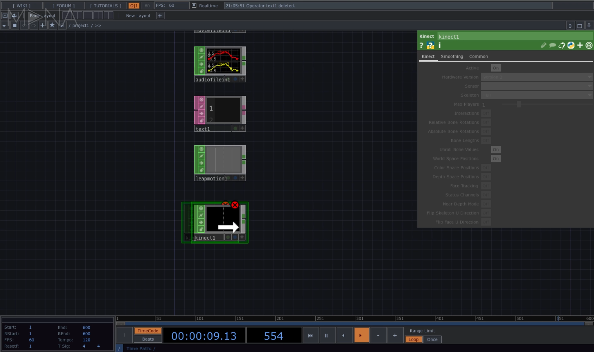This screenshot has width=594, height=352.
Task: Select the top-bottom split pane layout
Action: pos(88,15)
